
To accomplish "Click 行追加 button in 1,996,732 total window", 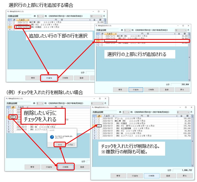I will 135,176.
